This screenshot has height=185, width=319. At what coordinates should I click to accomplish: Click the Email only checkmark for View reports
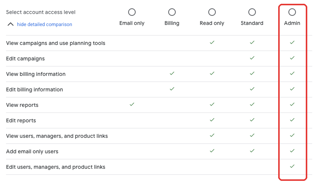tap(132, 104)
